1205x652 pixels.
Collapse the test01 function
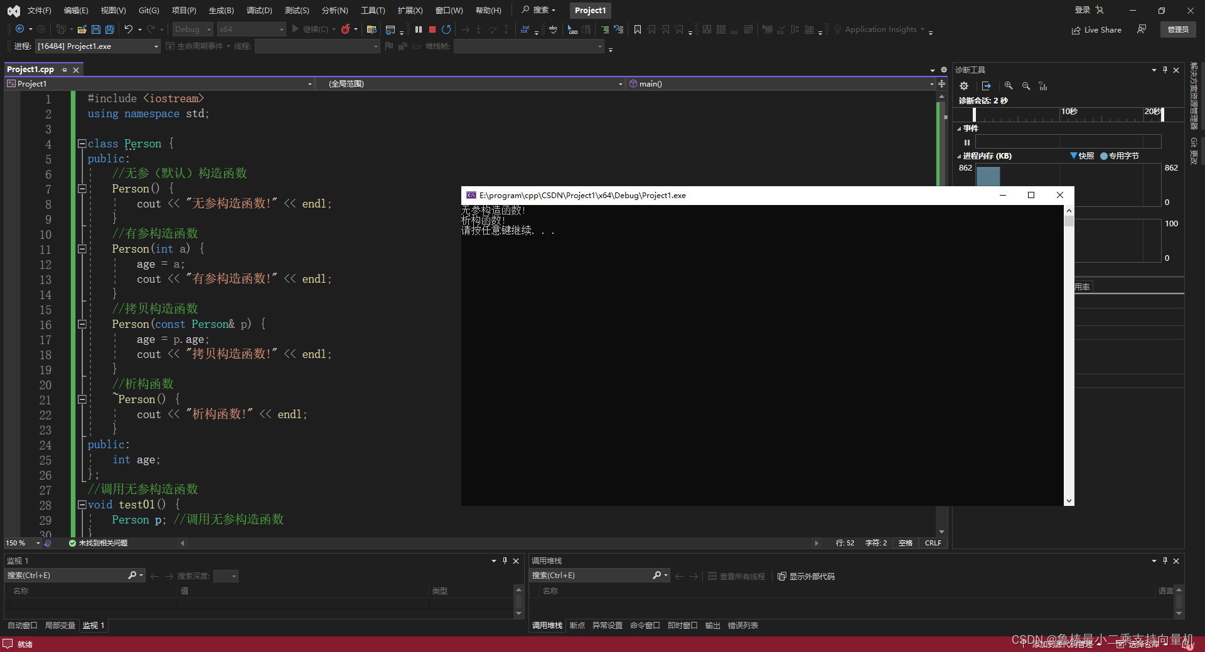click(x=82, y=505)
